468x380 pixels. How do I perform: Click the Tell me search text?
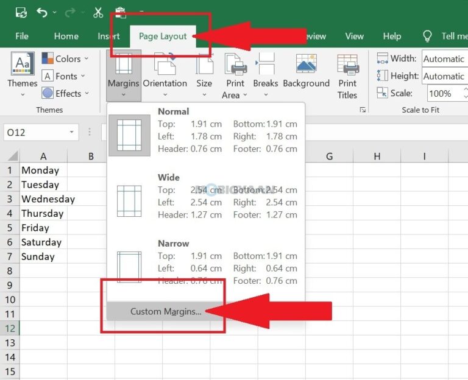coord(454,36)
